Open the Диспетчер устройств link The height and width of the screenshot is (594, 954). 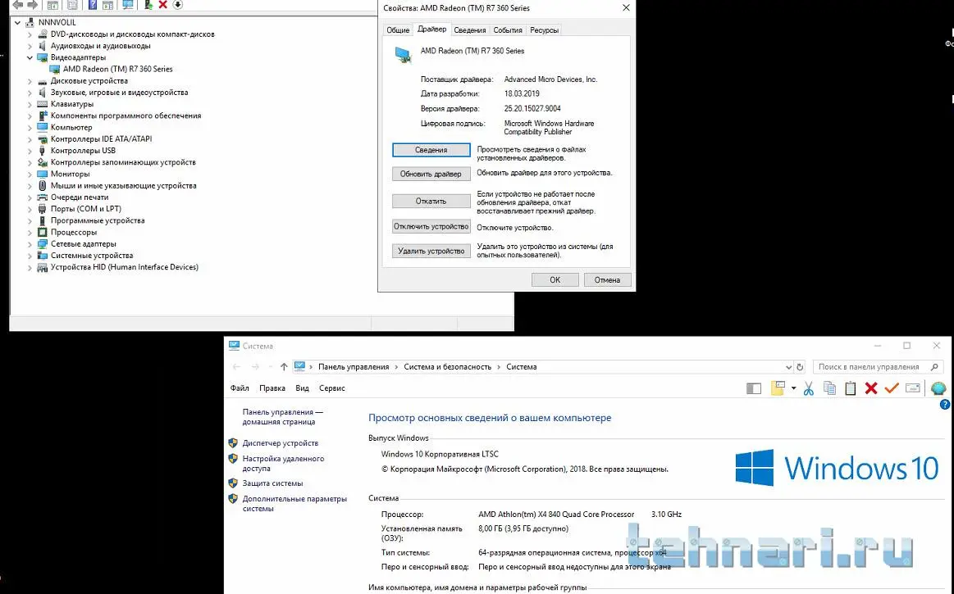click(281, 443)
